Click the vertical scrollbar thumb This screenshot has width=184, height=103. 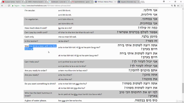coord(183,88)
